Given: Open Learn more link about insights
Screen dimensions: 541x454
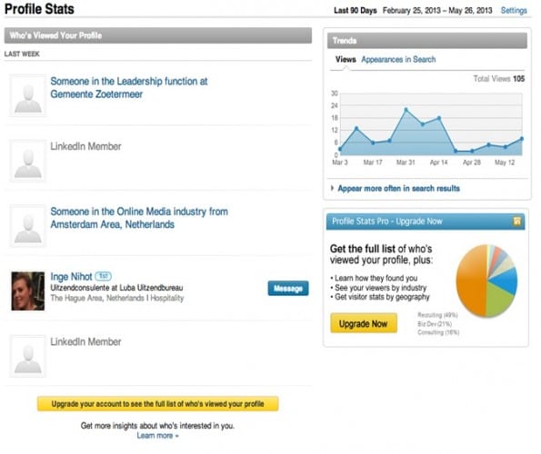Looking at the screenshot, I should pos(157,436).
